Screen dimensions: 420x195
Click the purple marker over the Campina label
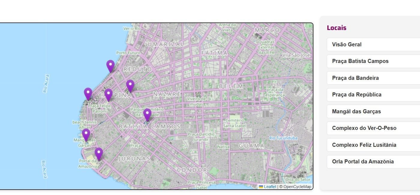pyautogui.click(x=108, y=94)
